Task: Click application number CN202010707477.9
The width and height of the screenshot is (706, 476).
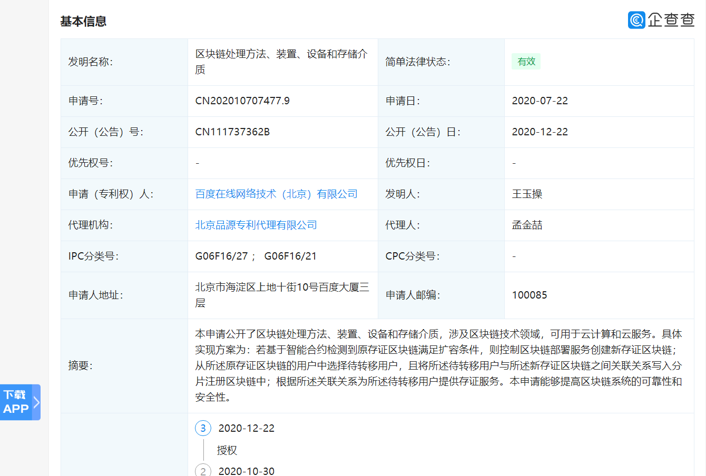Action: [242, 101]
